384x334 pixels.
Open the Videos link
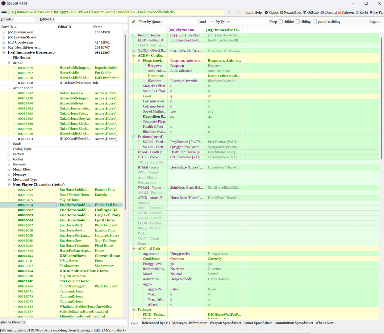click(x=271, y=12)
